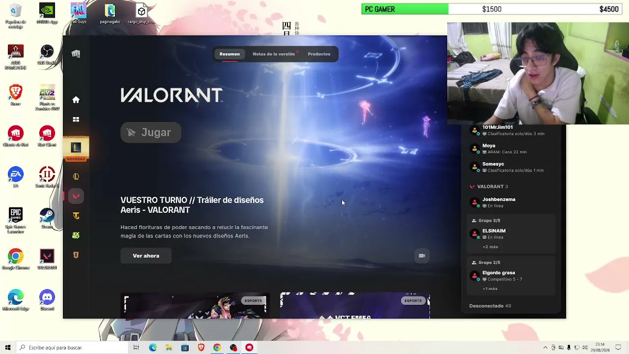Select the VALORANT icon in the sidebar
The image size is (629, 354).
(76, 196)
